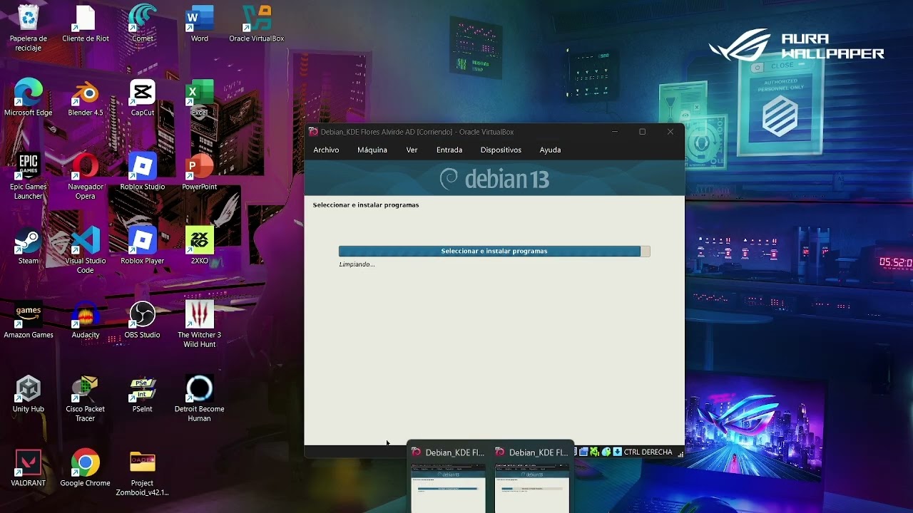Minimize the VirtualBox VM window
The height and width of the screenshot is (513, 913).
(x=615, y=132)
